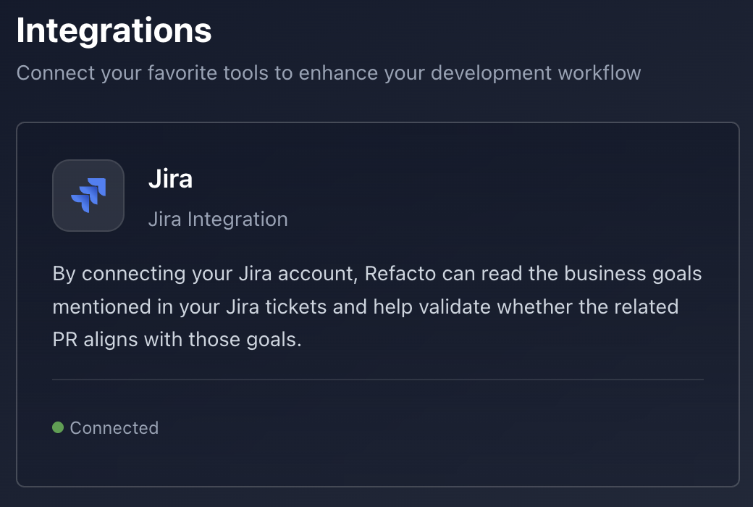753x507 pixels.
Task: Click the Jira logo icon
Action: click(x=88, y=196)
